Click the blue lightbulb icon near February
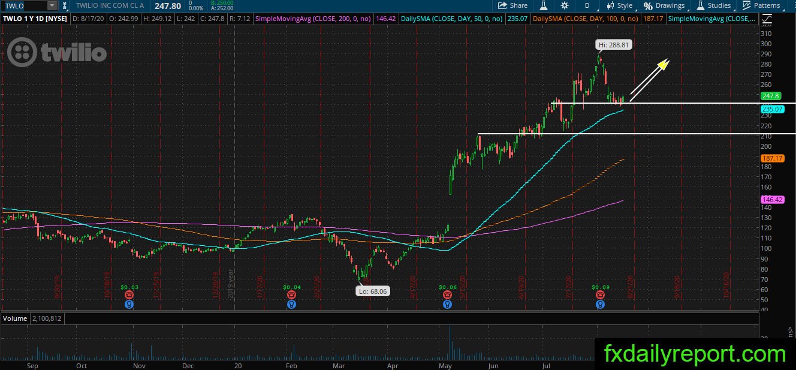 [291, 305]
